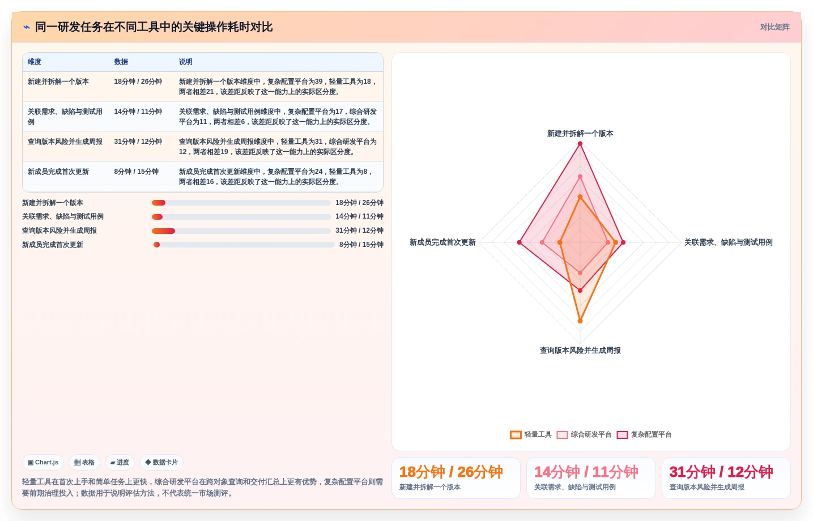Click radar axis label 关联需求、缺陷与测试用例
The width and height of the screenshot is (813, 521).
729,242
